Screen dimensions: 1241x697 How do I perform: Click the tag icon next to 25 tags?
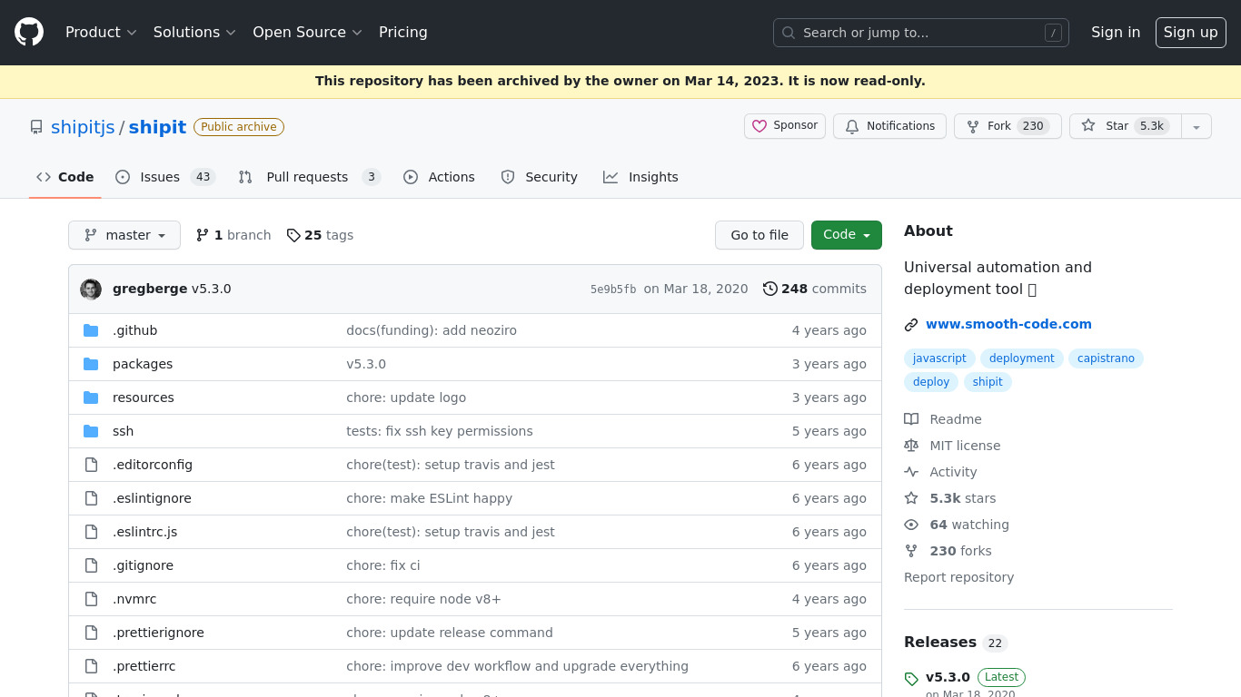pyautogui.click(x=293, y=235)
